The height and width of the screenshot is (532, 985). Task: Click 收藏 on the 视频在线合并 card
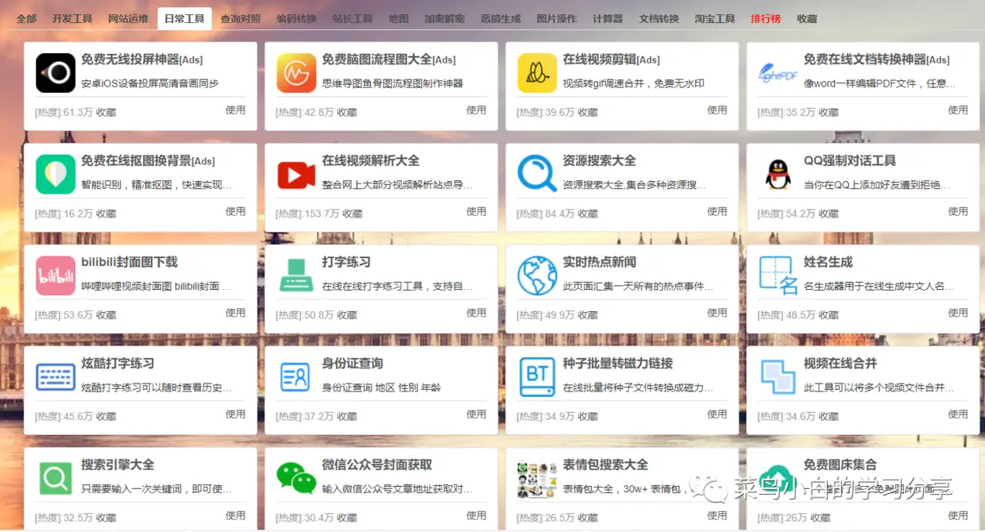click(829, 416)
